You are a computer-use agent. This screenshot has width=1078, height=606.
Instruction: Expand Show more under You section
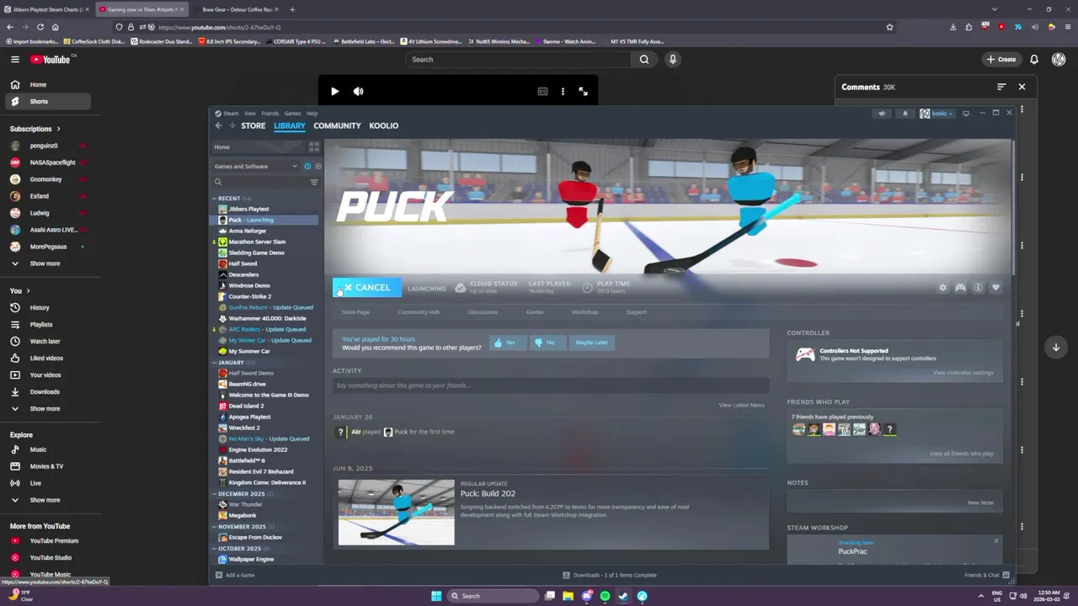[x=45, y=409]
